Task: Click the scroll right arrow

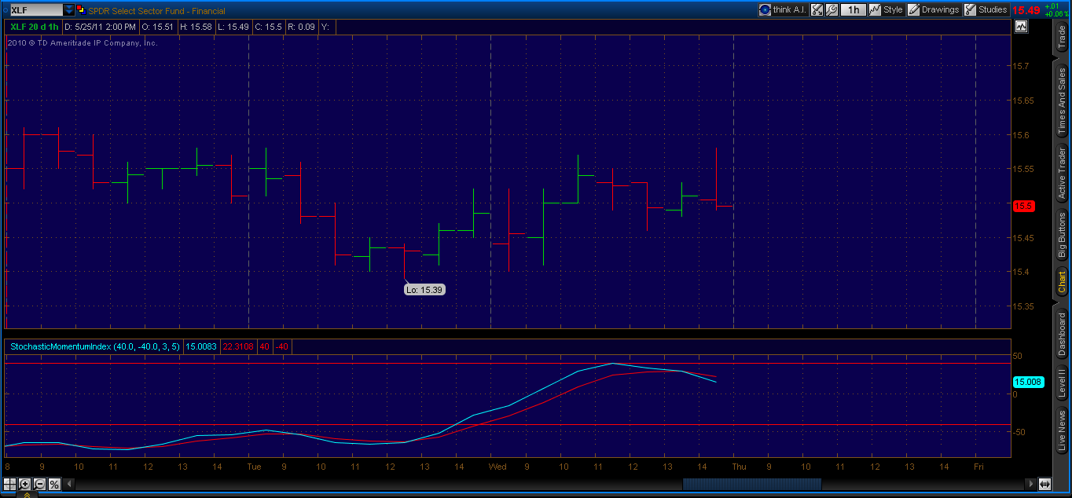Action: [1031, 484]
